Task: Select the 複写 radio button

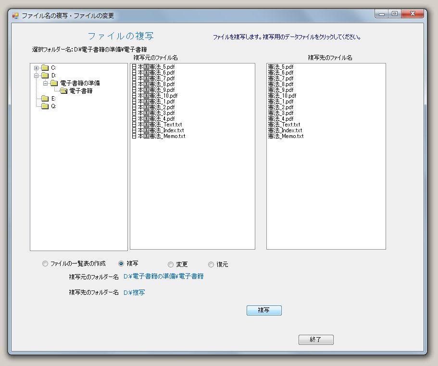Action: [x=121, y=264]
